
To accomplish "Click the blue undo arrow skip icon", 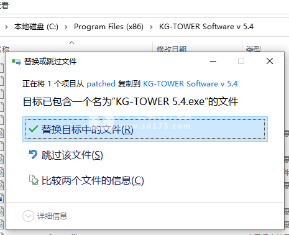I will pos(33,155).
